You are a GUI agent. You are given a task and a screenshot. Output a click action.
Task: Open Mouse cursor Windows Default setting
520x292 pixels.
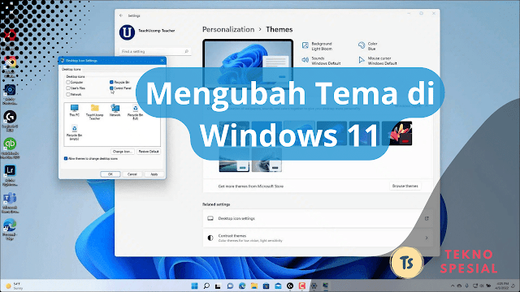[377, 61]
